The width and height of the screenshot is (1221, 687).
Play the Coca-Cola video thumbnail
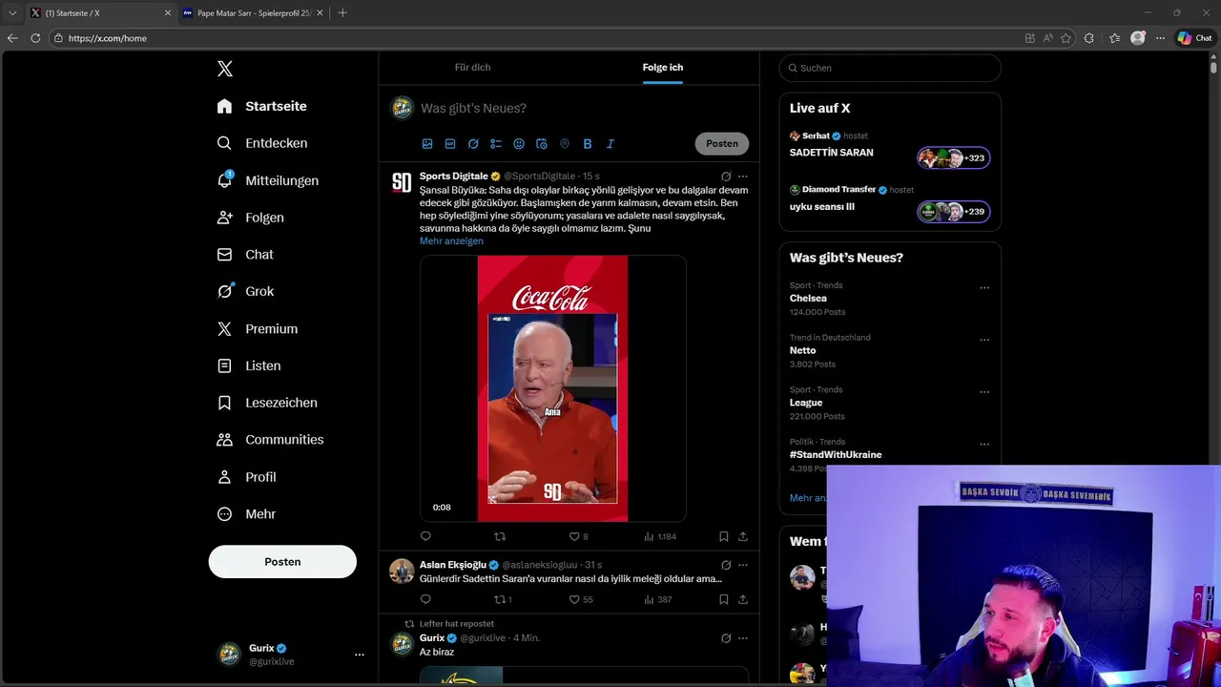point(553,388)
